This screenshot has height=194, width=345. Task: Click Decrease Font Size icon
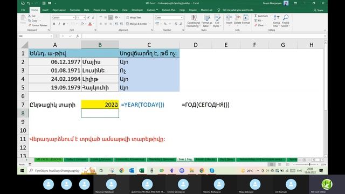93,17
